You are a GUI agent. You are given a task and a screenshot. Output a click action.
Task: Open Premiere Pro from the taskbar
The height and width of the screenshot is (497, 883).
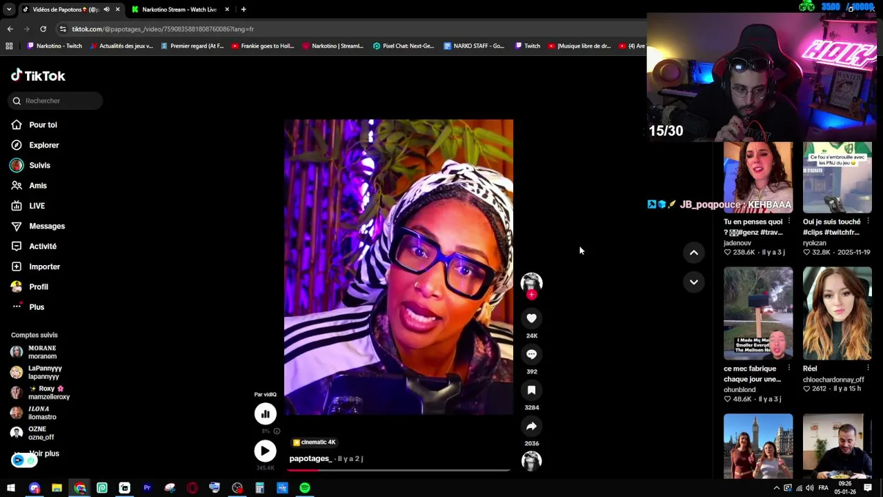coord(147,488)
